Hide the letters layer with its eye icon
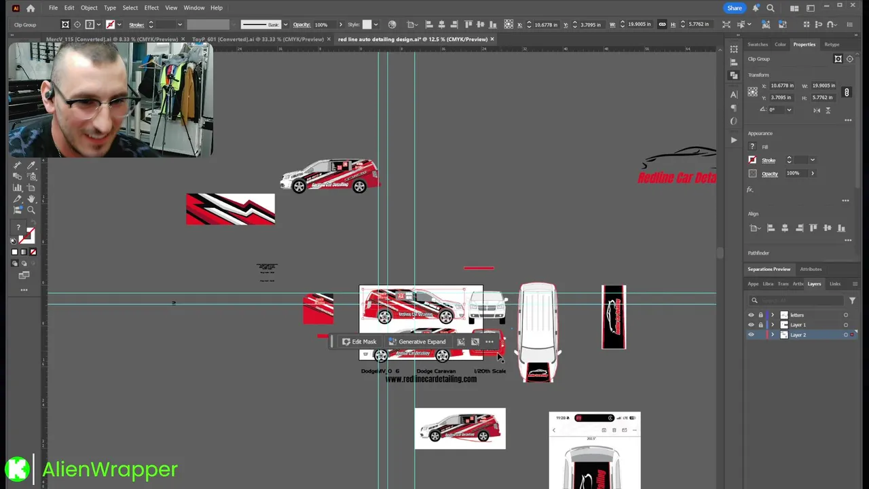This screenshot has height=489, width=869. 751,315
